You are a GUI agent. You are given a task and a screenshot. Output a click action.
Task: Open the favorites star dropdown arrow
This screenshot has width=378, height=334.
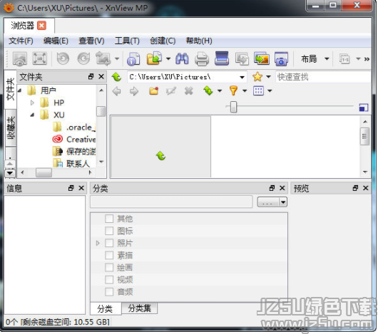268,77
